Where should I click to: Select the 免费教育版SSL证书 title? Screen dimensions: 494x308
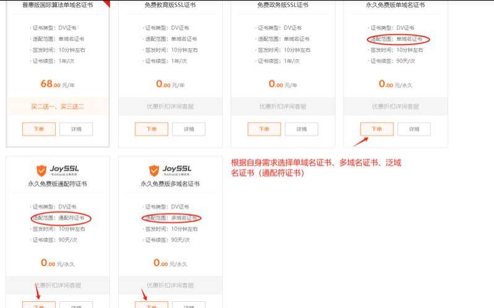coord(170,5)
